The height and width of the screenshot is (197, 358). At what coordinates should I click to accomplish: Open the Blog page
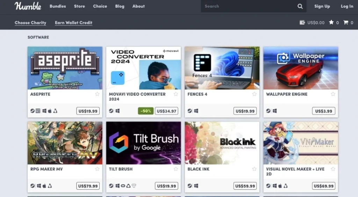120,6
